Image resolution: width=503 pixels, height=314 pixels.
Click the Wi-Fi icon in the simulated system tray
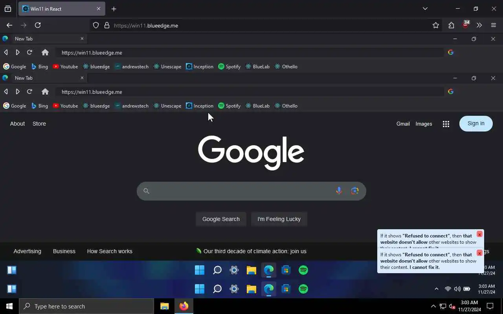pos(448,289)
